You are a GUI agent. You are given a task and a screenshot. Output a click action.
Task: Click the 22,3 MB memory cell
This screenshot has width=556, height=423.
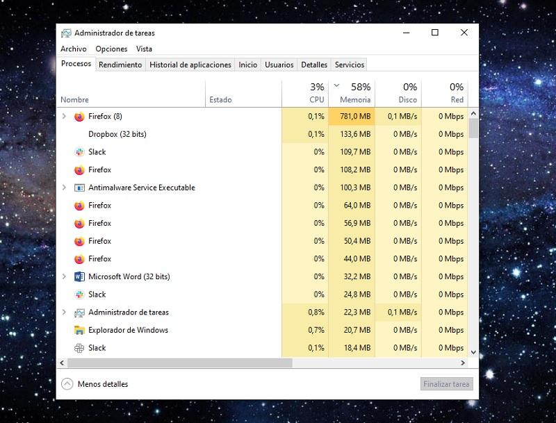(x=352, y=312)
